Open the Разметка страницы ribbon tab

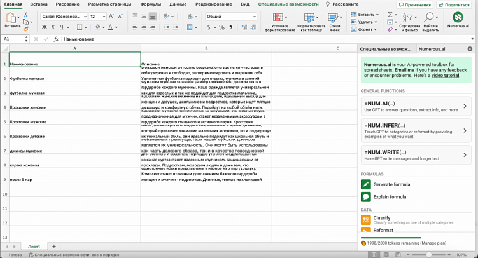pyautogui.click(x=109, y=4)
